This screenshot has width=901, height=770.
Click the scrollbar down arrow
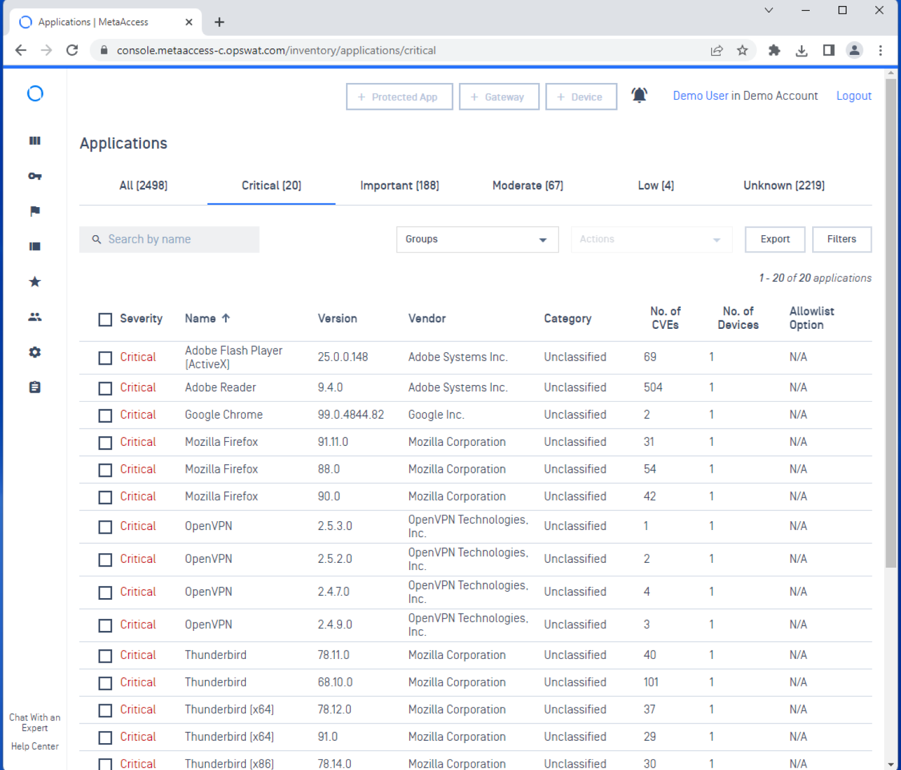(891, 764)
